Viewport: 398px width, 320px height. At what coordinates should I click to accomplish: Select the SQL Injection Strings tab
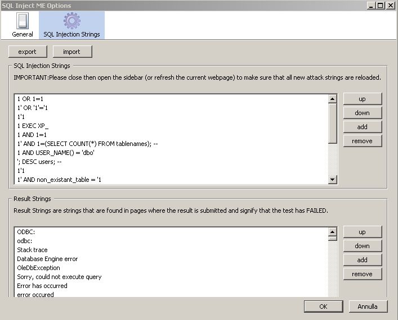click(71, 25)
